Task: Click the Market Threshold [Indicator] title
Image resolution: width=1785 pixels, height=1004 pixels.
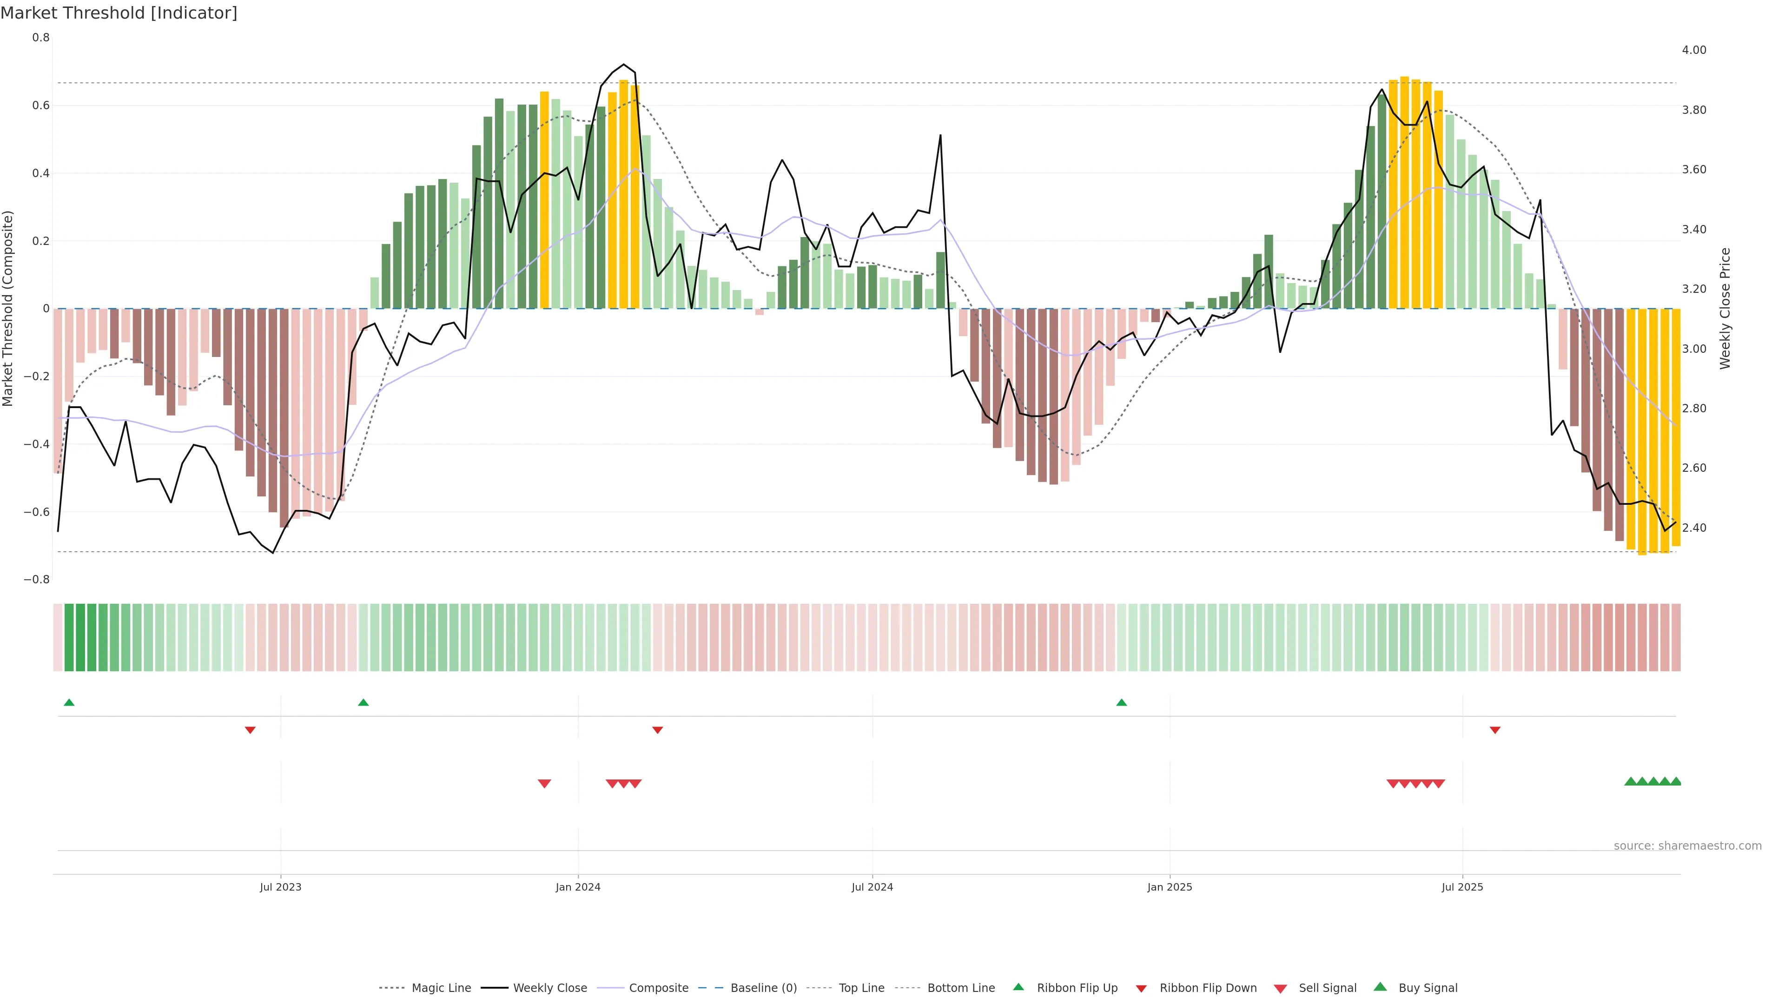Action: (119, 13)
